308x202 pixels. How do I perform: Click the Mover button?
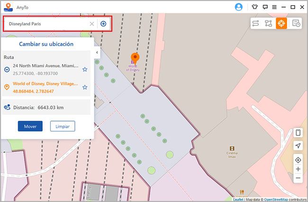pyautogui.click(x=30, y=126)
